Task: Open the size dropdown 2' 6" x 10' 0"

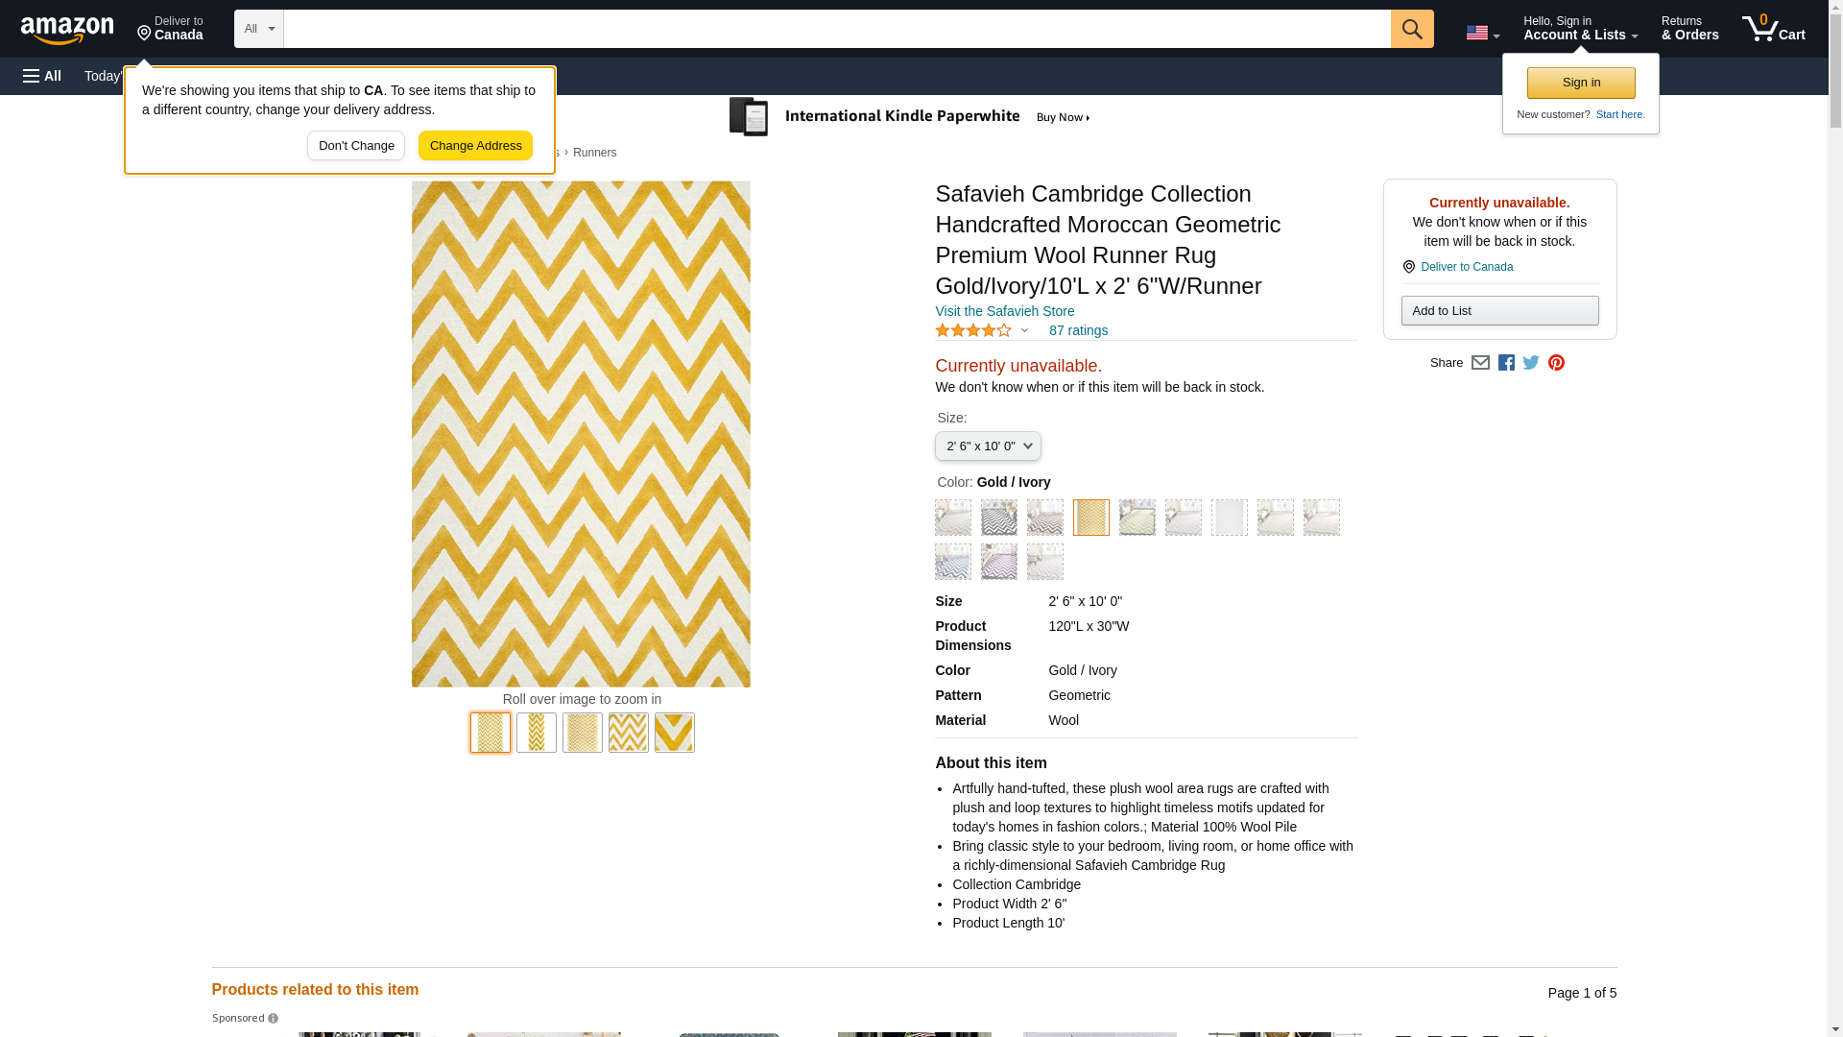Action: [988, 446]
